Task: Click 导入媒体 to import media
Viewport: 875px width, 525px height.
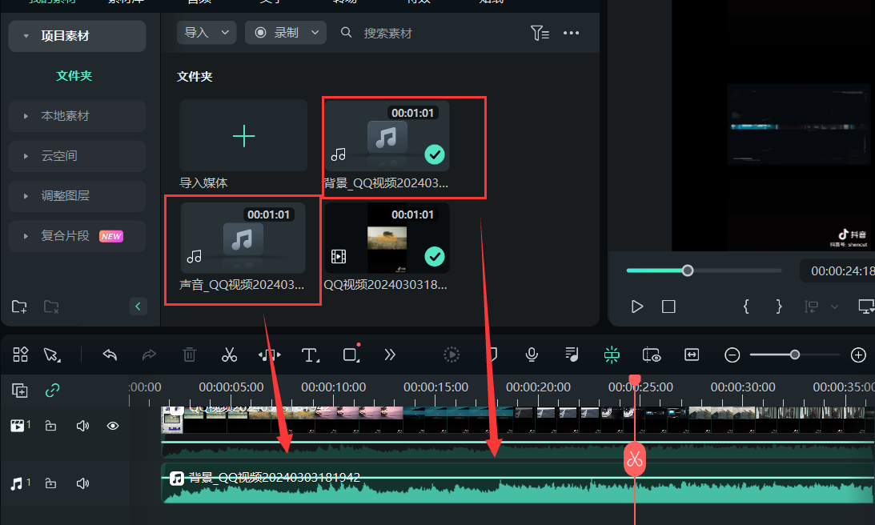Action: 243,136
